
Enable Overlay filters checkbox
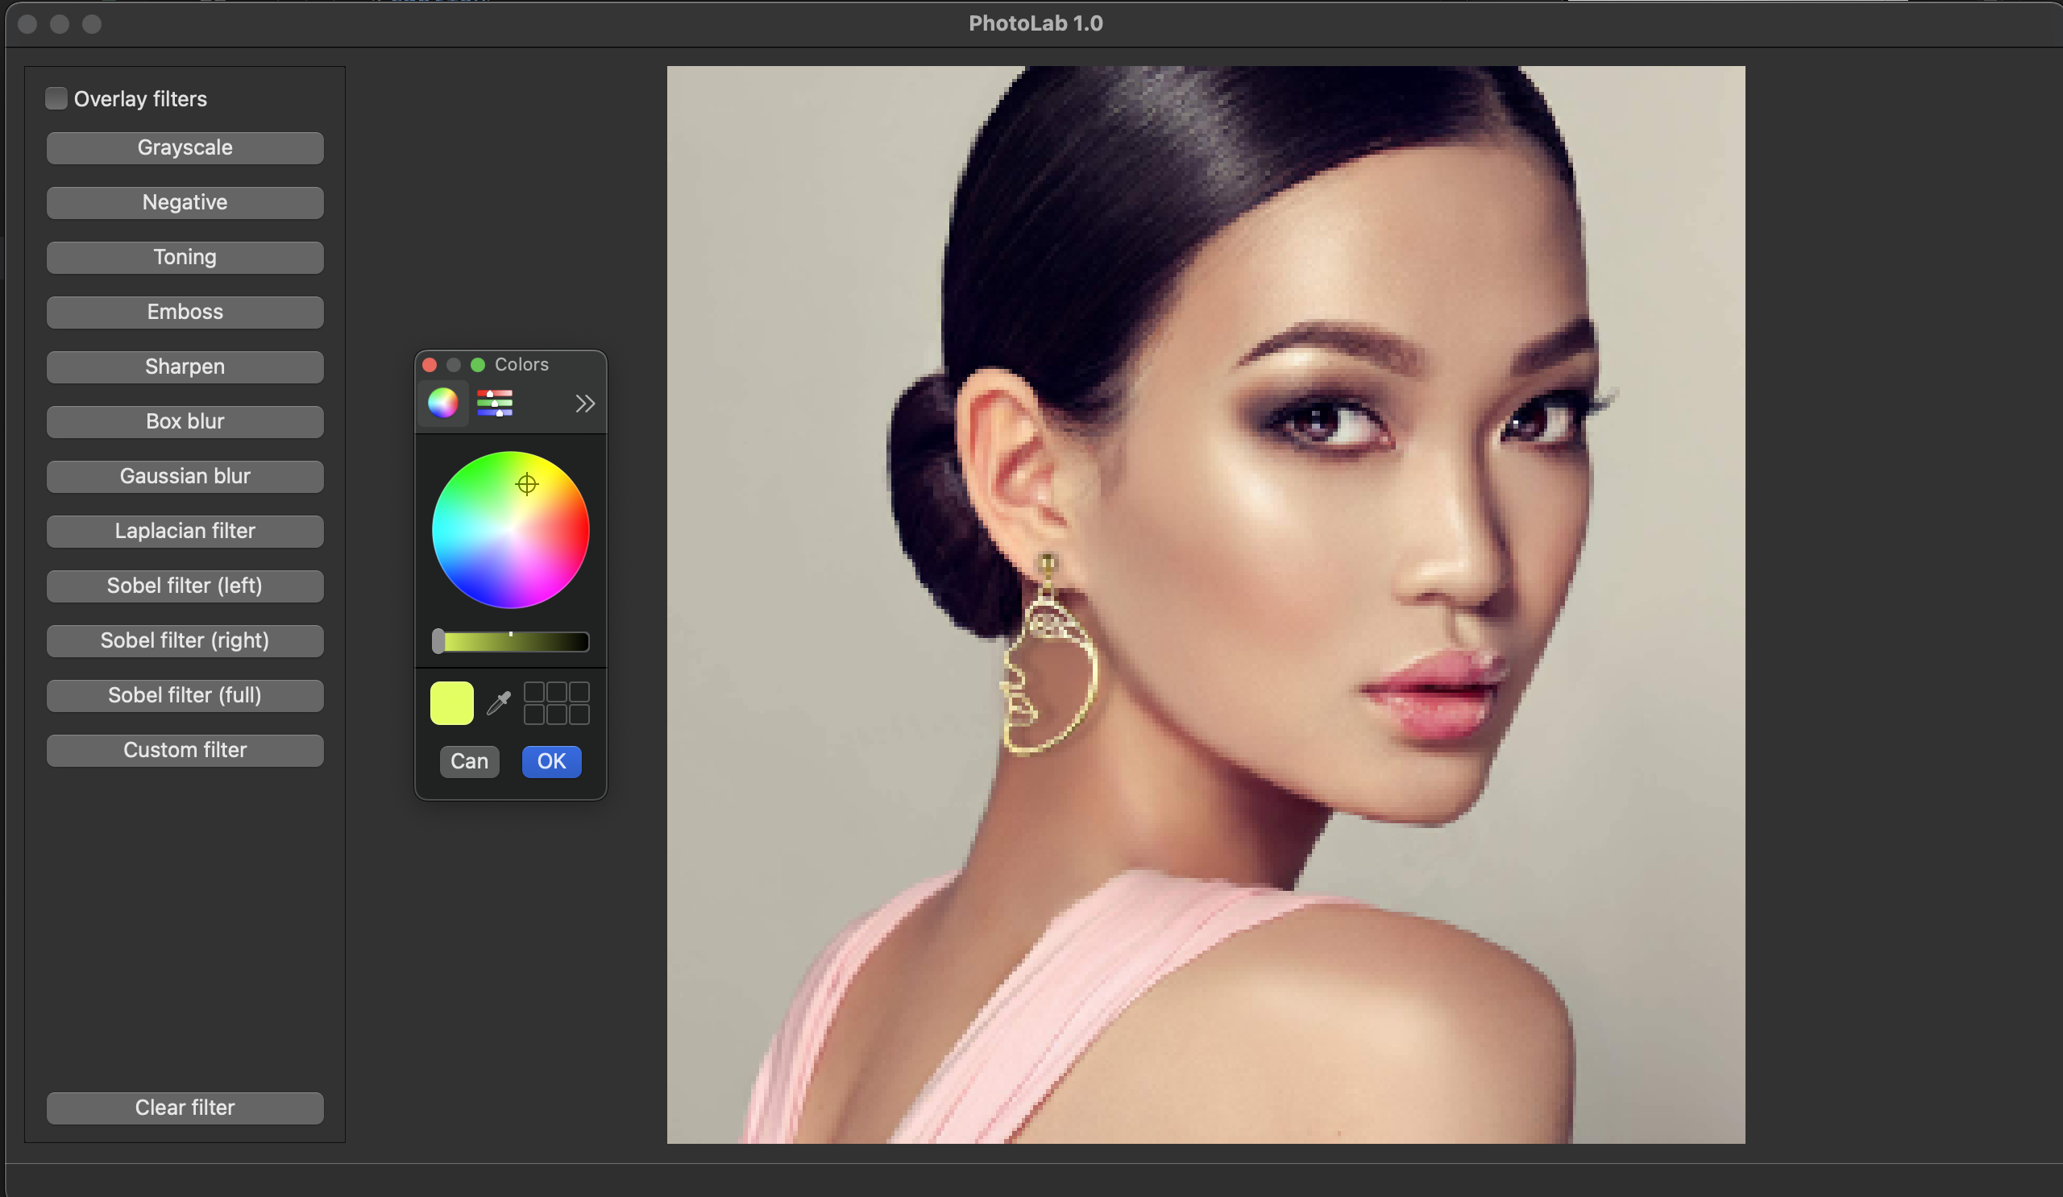56,98
